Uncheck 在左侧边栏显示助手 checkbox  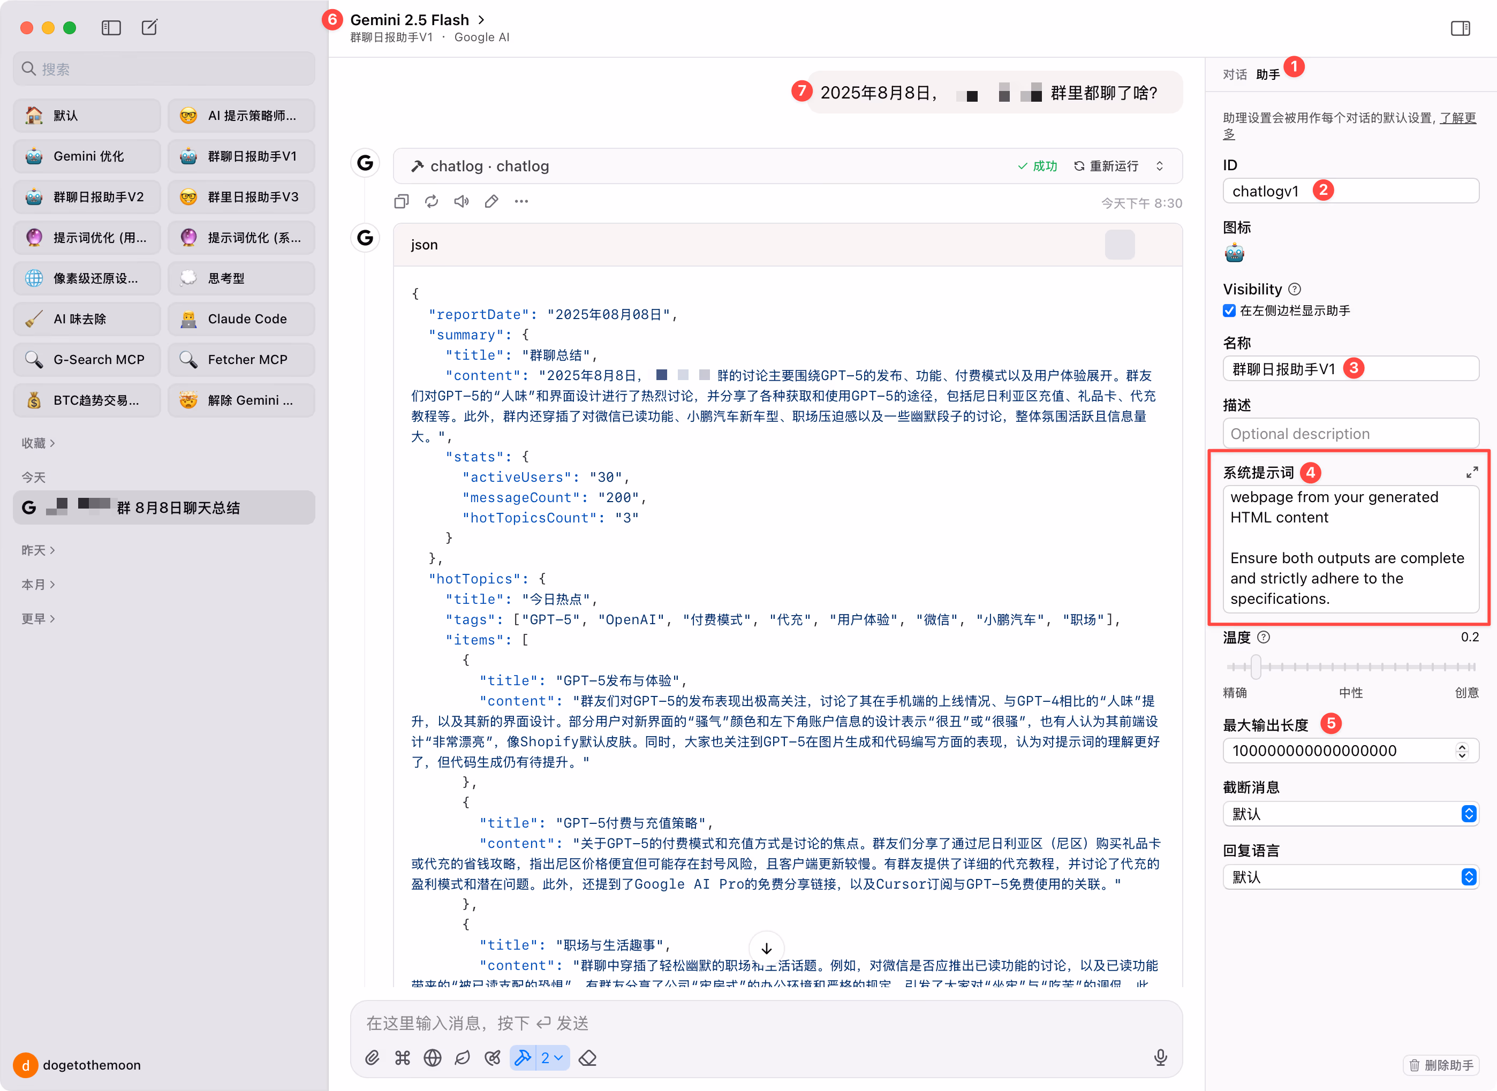point(1229,311)
